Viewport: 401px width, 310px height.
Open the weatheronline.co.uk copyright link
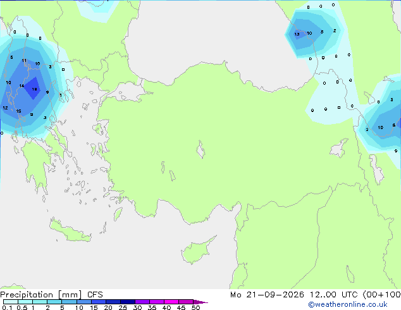[348, 304]
